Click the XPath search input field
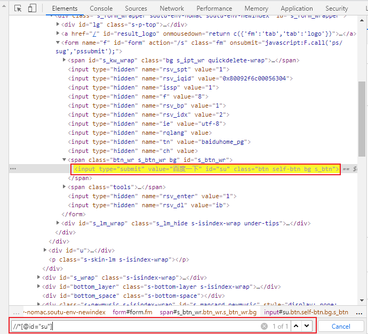368x334 pixels. click(x=135, y=326)
